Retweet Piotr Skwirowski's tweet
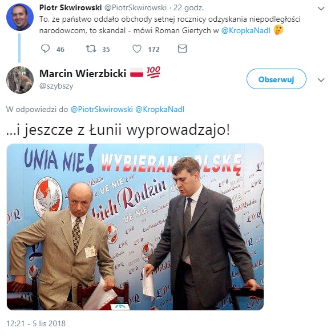Screen dimensions: 335x336 (91, 49)
